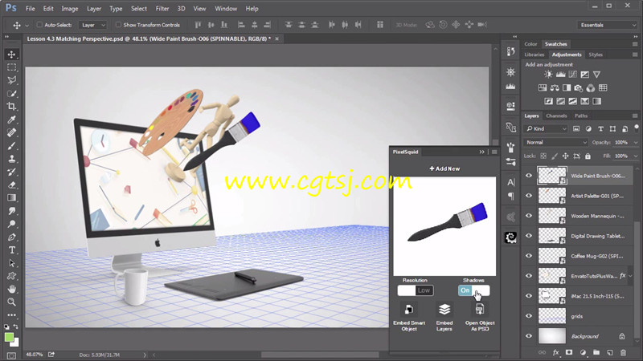Open the Opacity value dropdown arrow

point(636,143)
